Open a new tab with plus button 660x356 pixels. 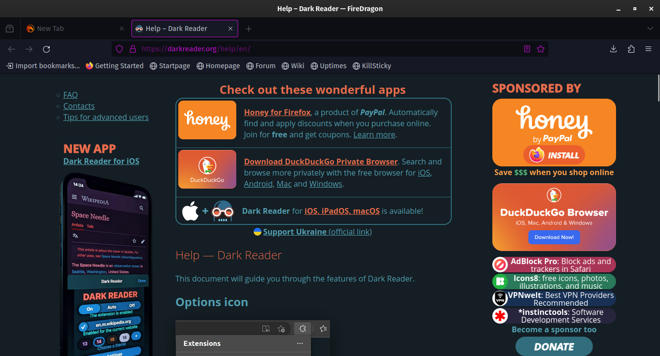pyautogui.click(x=248, y=29)
